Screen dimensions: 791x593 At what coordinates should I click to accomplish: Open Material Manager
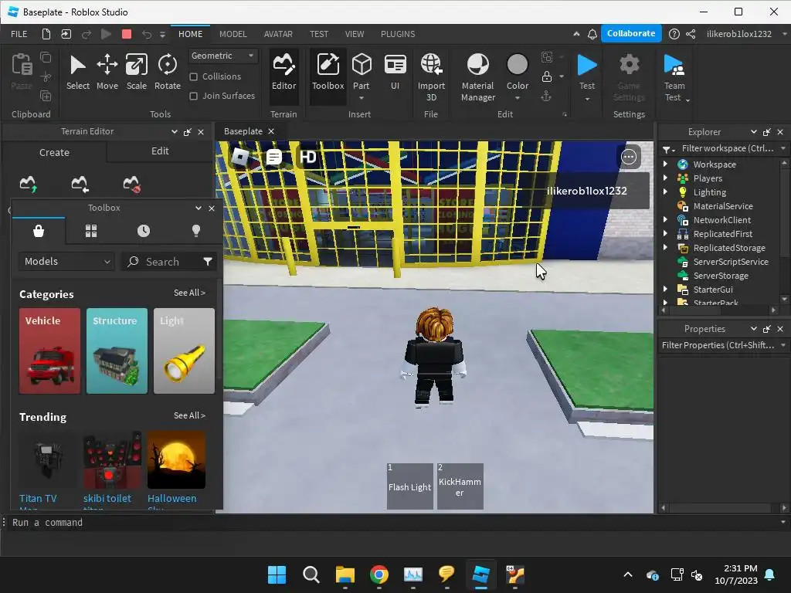(x=477, y=77)
